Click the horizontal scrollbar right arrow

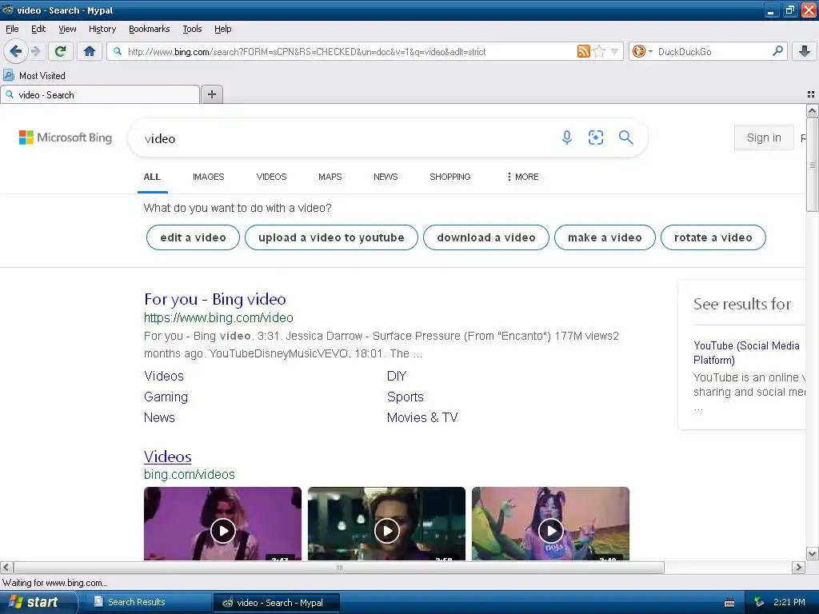[798, 567]
